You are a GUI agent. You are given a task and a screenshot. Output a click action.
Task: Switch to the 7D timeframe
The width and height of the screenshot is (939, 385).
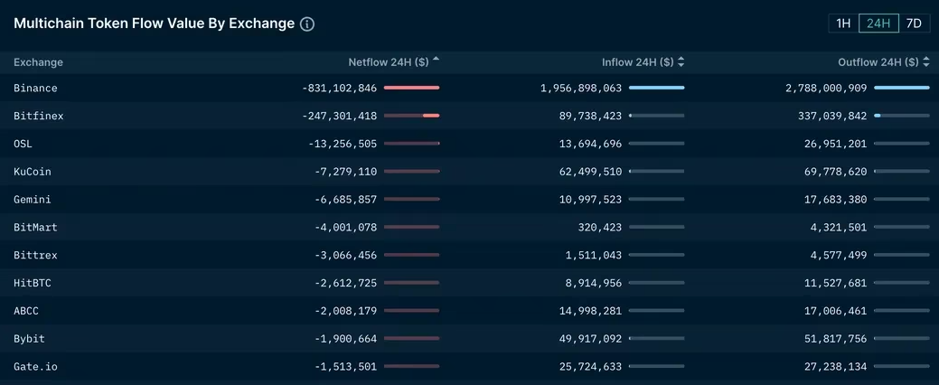point(914,23)
